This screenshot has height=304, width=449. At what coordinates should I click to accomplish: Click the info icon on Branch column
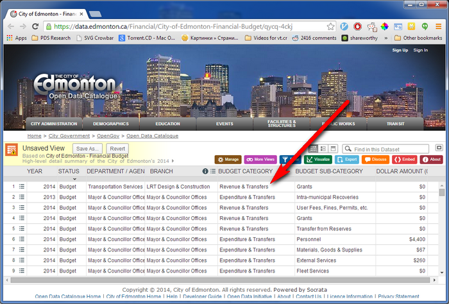205,172
